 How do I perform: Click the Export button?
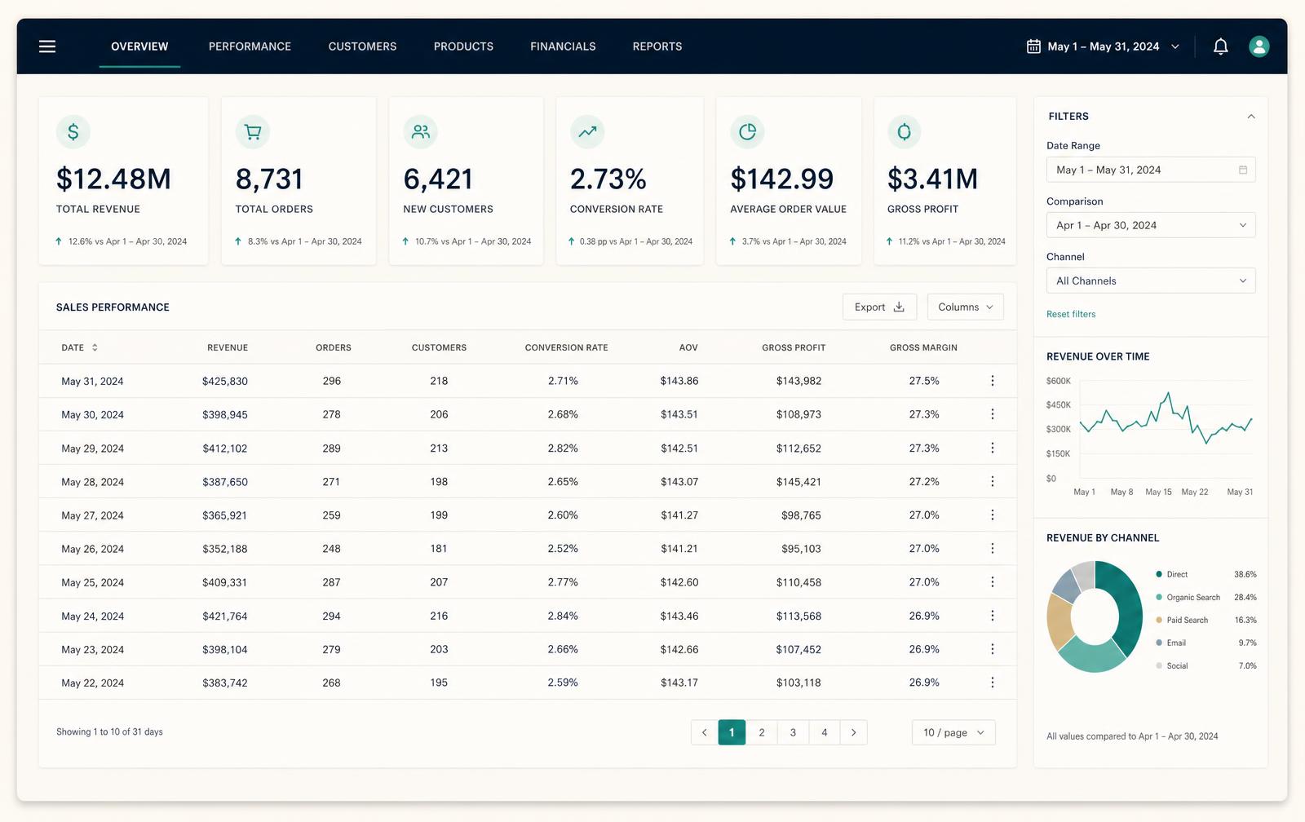[x=879, y=307]
